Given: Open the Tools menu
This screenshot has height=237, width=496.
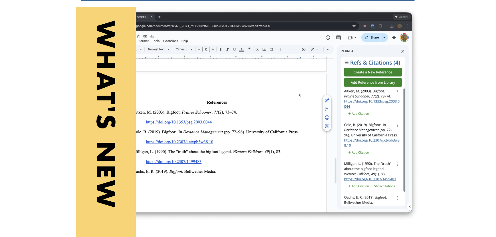Looking at the screenshot, I should click(156, 41).
